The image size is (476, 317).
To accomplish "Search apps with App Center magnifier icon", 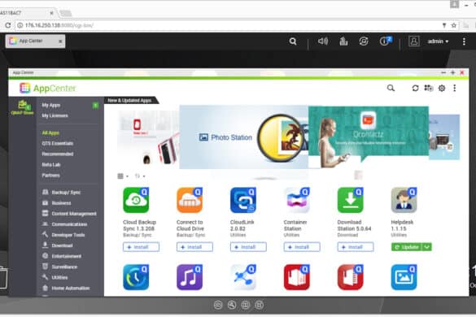I will click(x=391, y=88).
